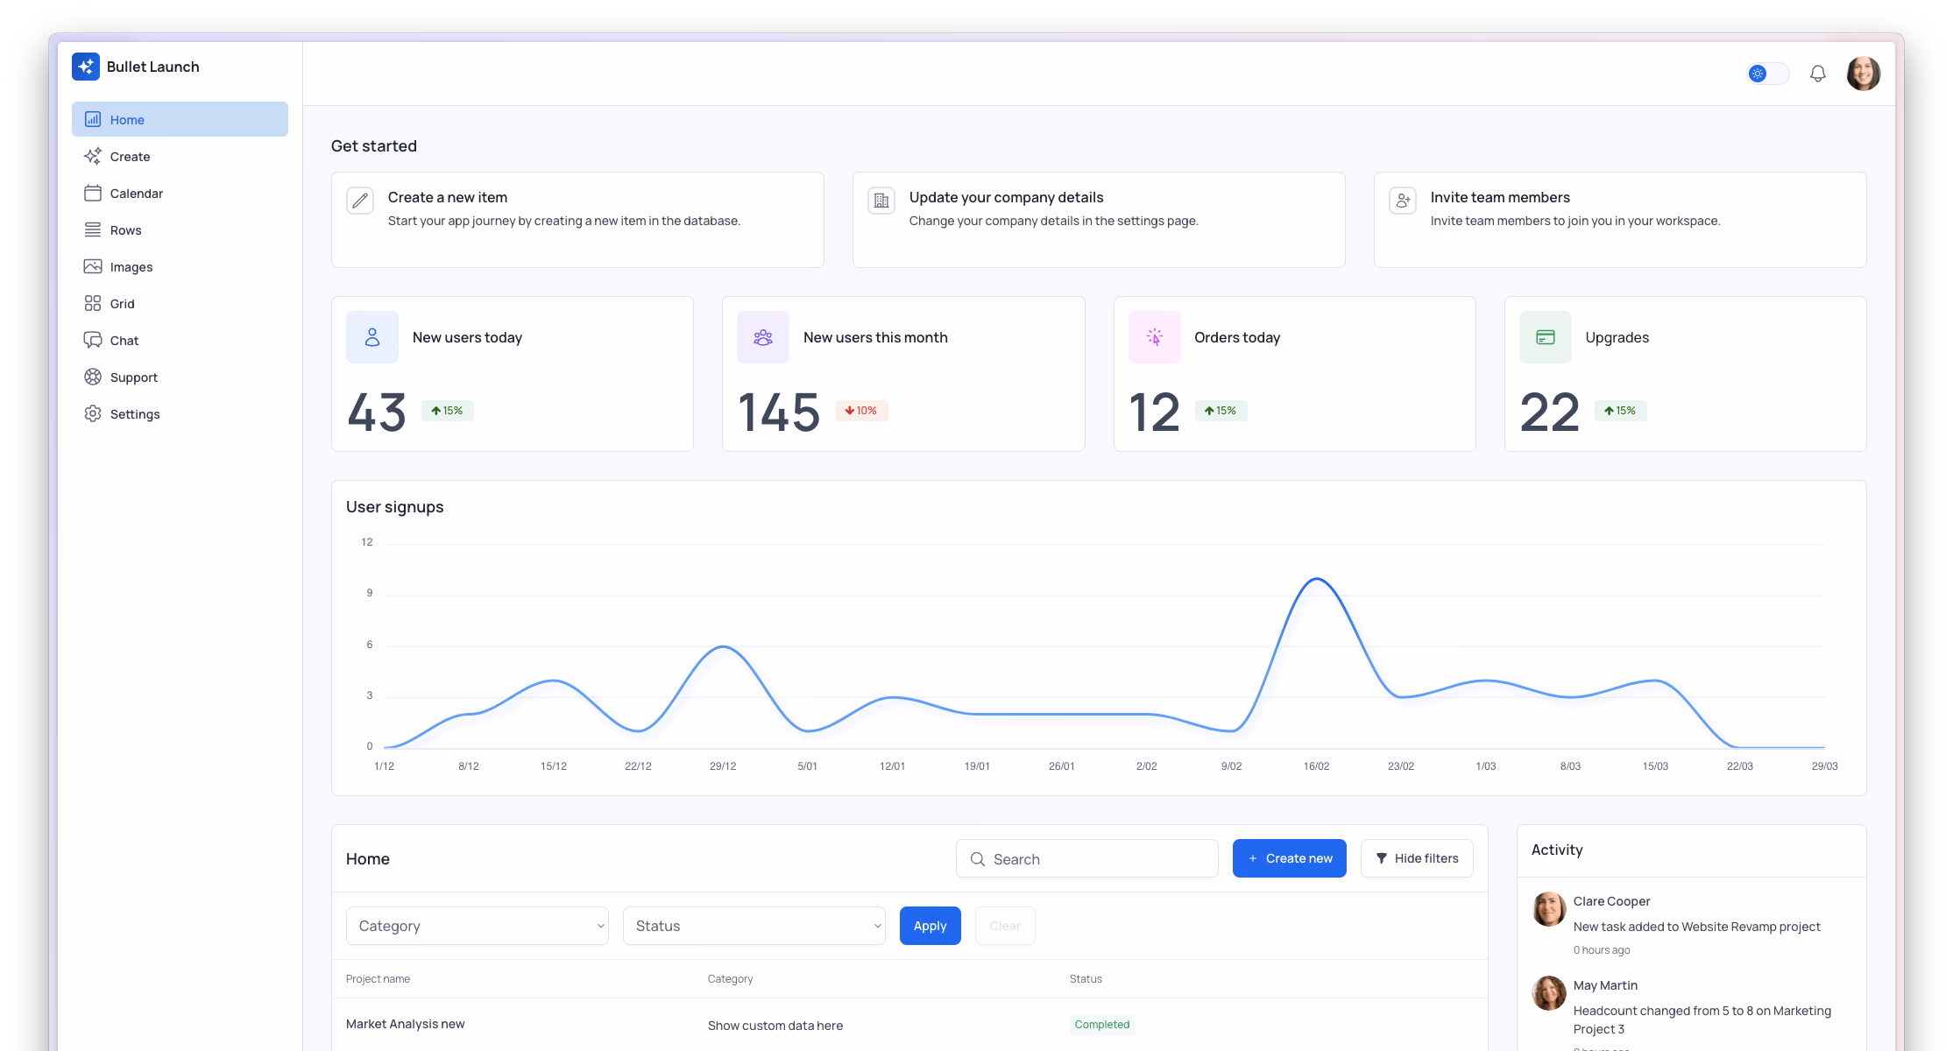Click the profile avatar picture

tap(1864, 73)
